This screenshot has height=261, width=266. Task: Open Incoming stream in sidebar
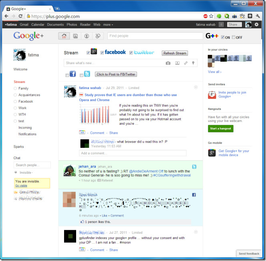coord(25,128)
